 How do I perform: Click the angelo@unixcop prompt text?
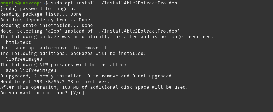tap(20, 3)
